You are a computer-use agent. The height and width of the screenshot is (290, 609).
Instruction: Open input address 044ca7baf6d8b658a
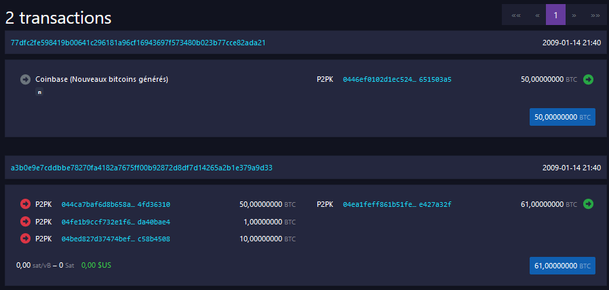click(116, 204)
